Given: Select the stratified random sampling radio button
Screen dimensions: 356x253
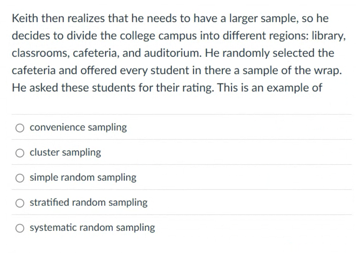Looking at the screenshot, I should 20,203.
